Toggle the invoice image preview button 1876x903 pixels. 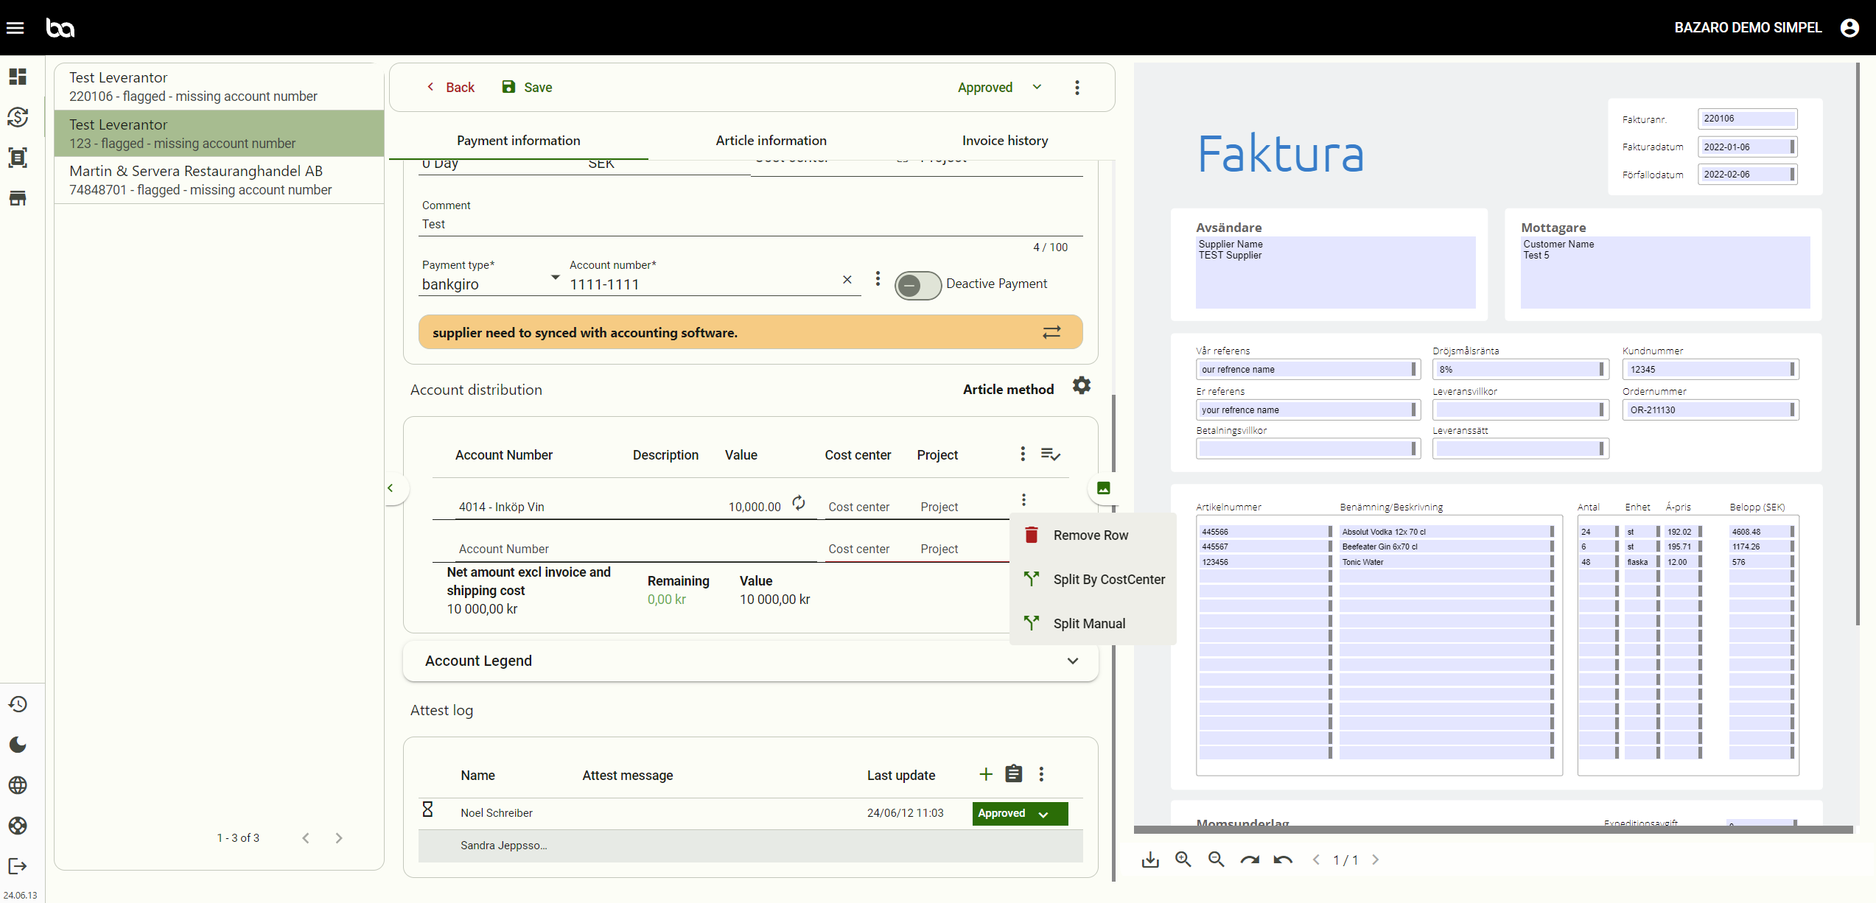1104,488
